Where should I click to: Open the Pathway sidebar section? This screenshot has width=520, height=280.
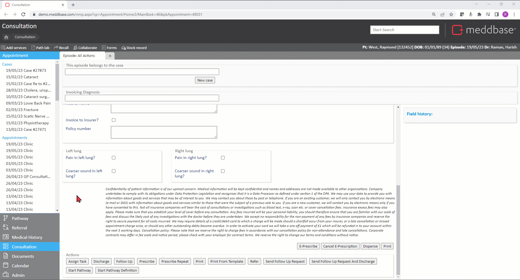pyautogui.click(x=20, y=218)
